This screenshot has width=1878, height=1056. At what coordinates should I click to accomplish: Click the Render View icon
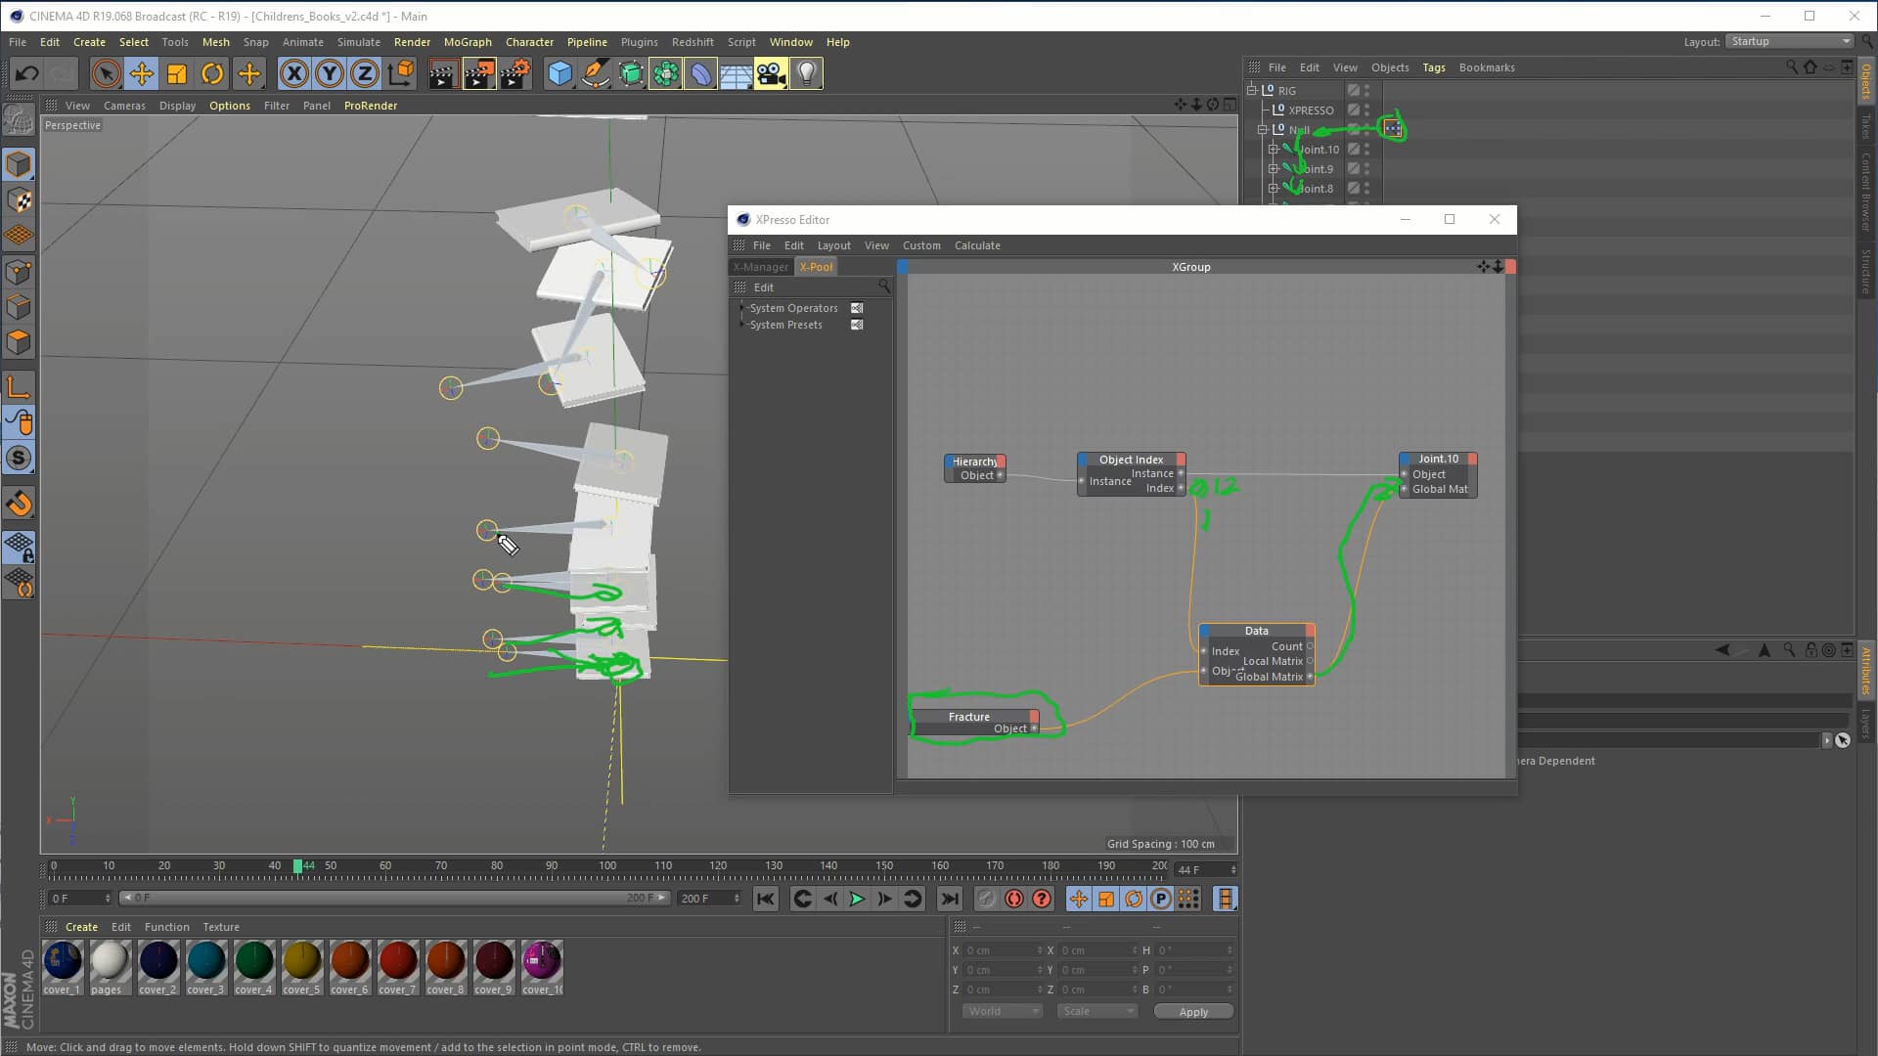pyautogui.click(x=443, y=73)
